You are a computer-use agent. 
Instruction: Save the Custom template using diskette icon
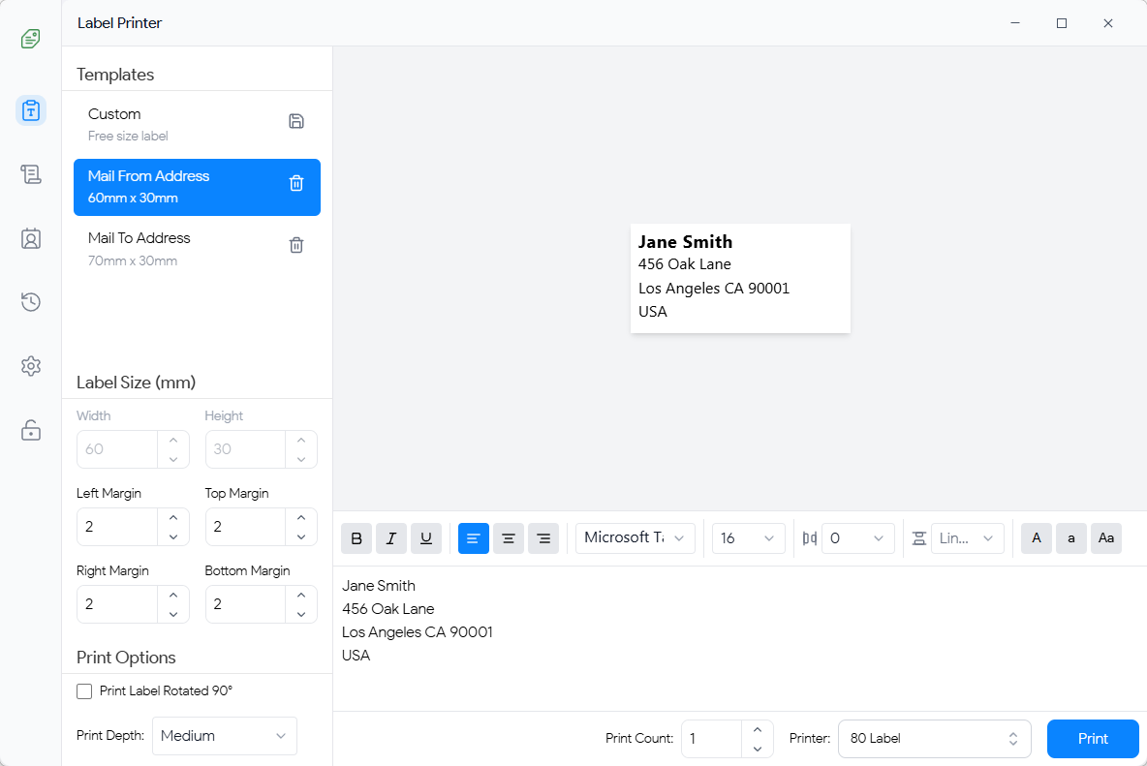point(296,121)
